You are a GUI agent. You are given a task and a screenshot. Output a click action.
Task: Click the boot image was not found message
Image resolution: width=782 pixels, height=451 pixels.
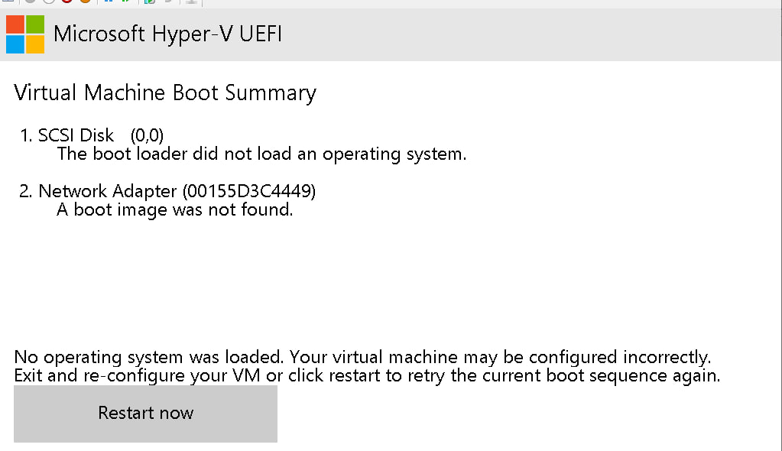[174, 209]
